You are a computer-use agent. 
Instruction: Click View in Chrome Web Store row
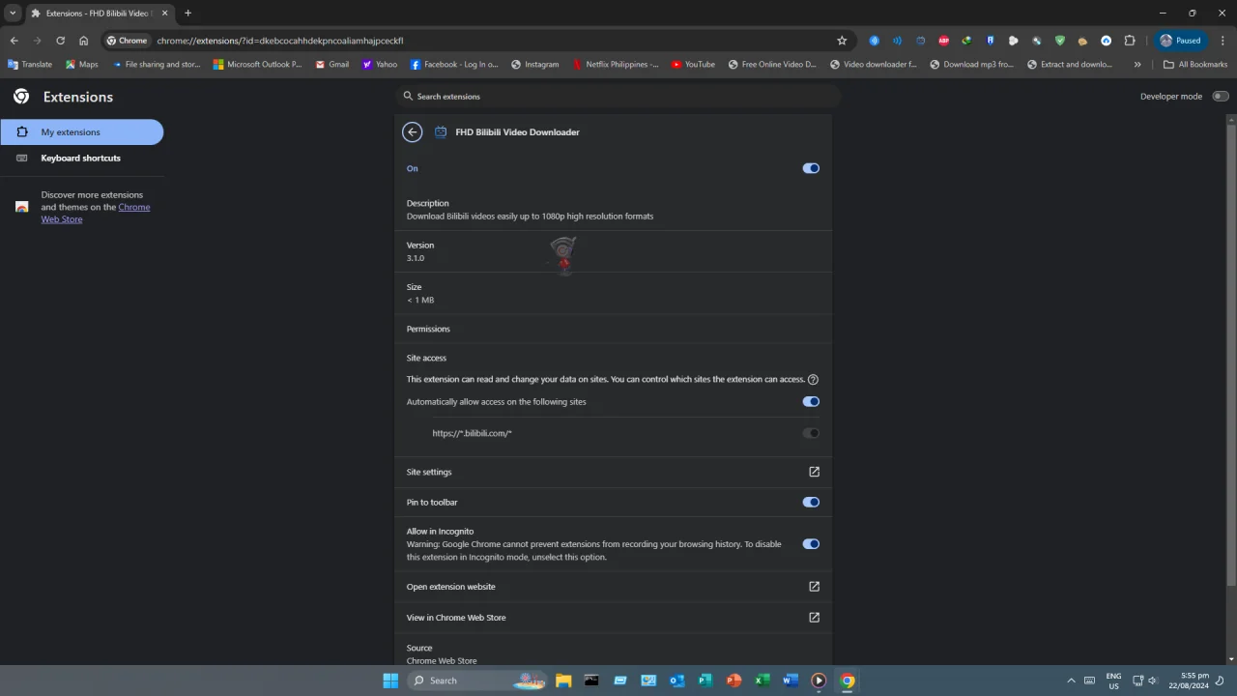tap(613, 618)
